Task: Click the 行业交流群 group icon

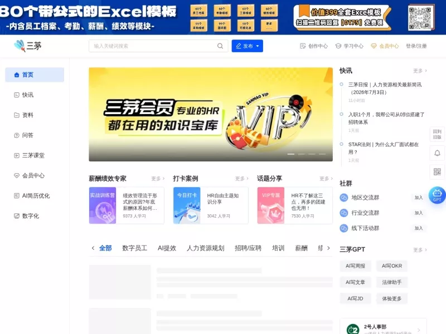Action: (x=344, y=213)
